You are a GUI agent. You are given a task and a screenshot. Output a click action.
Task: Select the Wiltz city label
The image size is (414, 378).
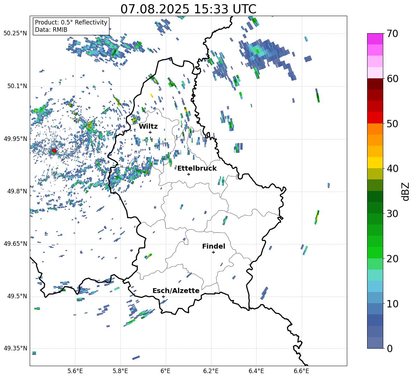(148, 127)
